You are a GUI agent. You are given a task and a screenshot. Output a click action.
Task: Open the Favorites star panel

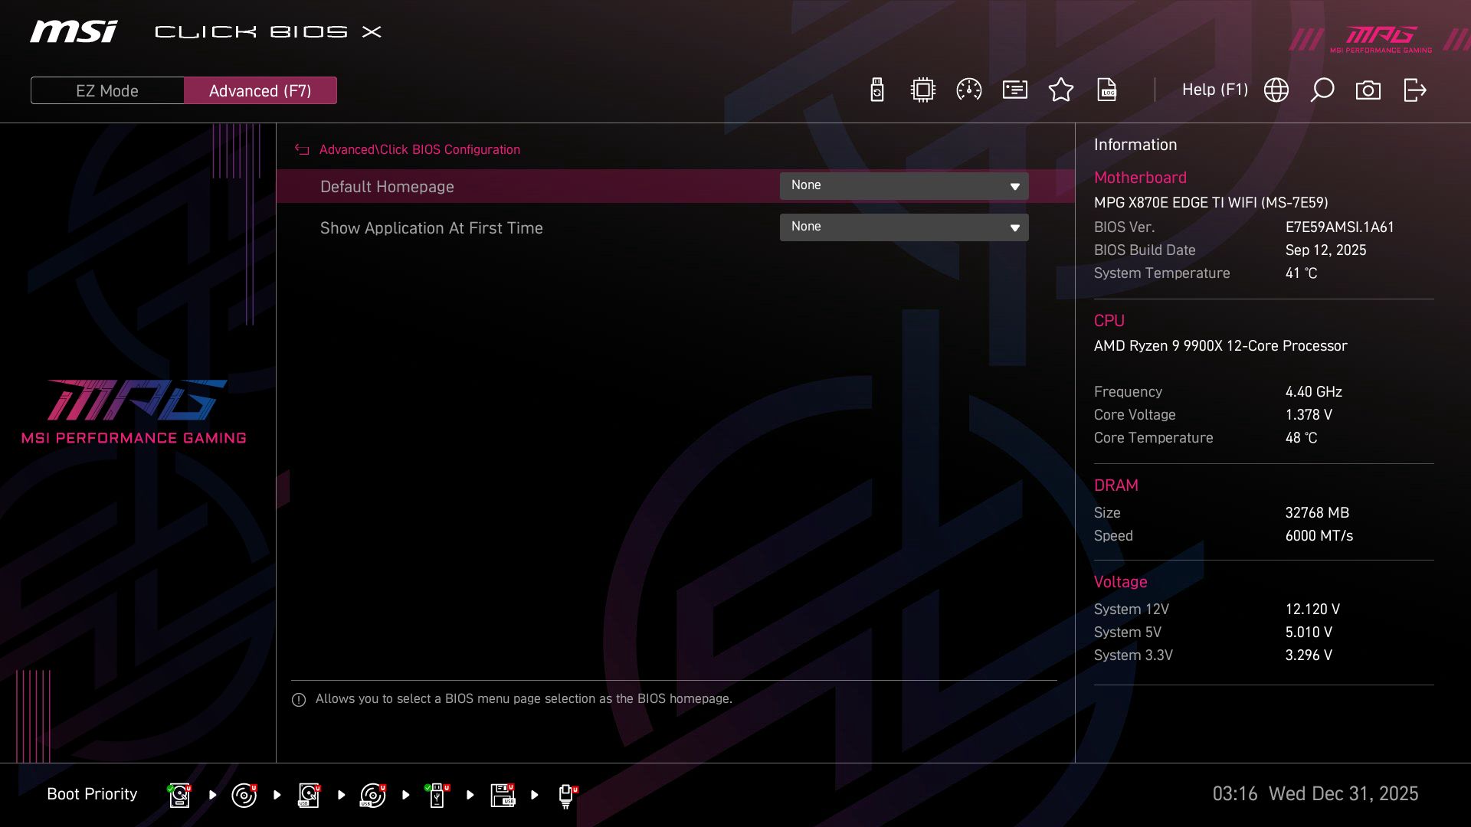point(1061,90)
